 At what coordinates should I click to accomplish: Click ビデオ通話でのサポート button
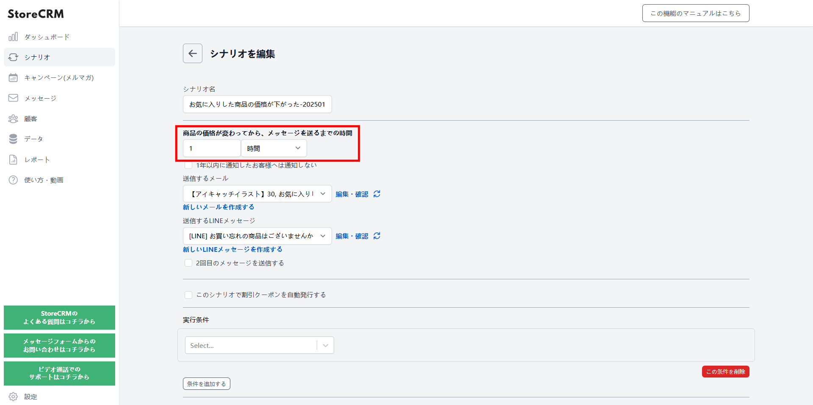click(59, 373)
